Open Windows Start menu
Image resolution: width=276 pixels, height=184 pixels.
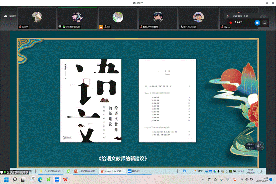tap(6, 179)
